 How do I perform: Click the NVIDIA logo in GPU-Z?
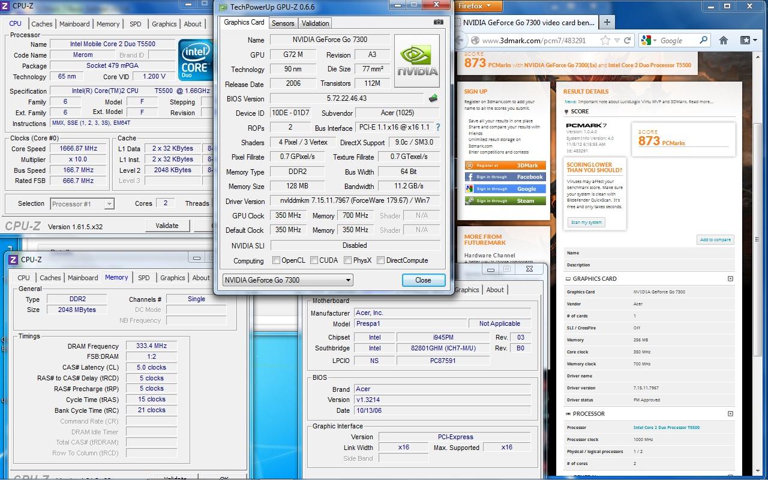point(417,61)
